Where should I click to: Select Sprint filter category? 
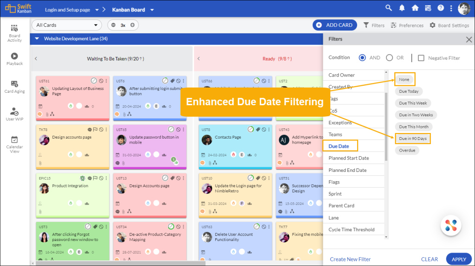[x=354, y=194]
